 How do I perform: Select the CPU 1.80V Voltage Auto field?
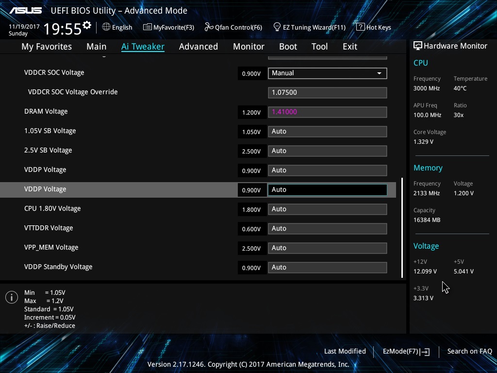coord(328,209)
